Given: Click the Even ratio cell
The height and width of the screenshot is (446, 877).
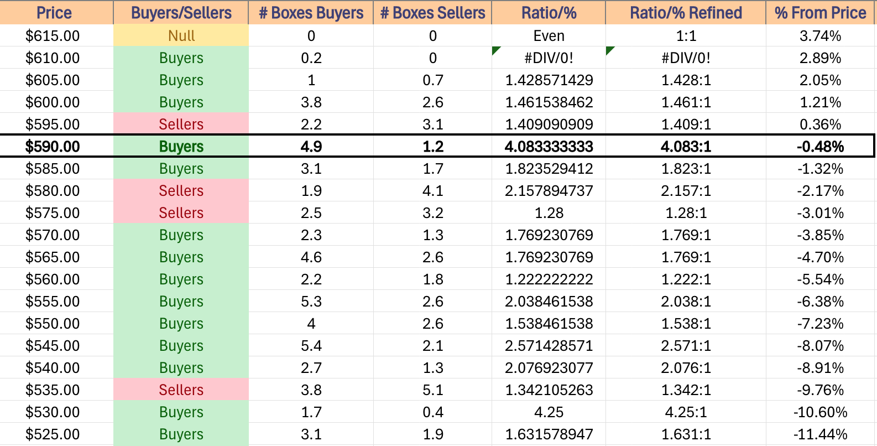Looking at the screenshot, I should (549, 35).
